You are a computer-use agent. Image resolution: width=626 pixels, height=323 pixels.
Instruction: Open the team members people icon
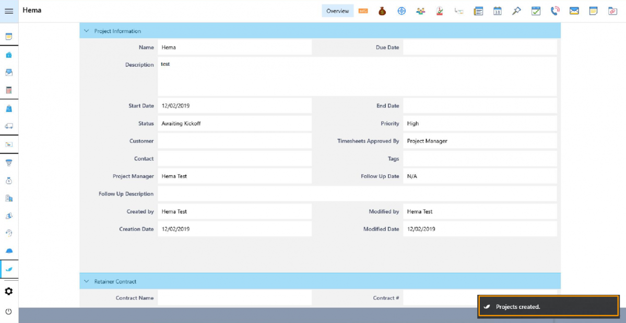click(x=420, y=11)
